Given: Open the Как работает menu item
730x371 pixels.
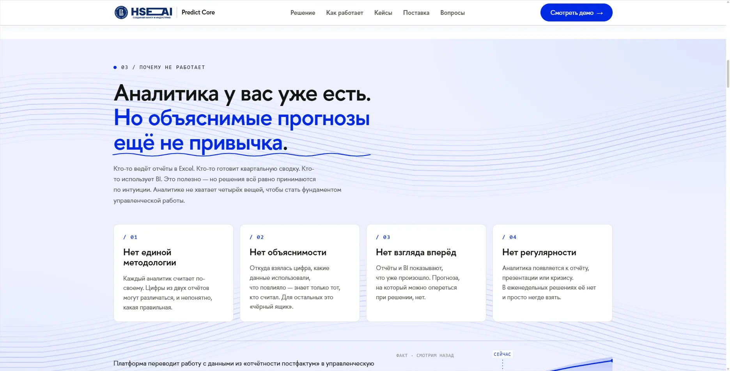Looking at the screenshot, I should click(345, 13).
